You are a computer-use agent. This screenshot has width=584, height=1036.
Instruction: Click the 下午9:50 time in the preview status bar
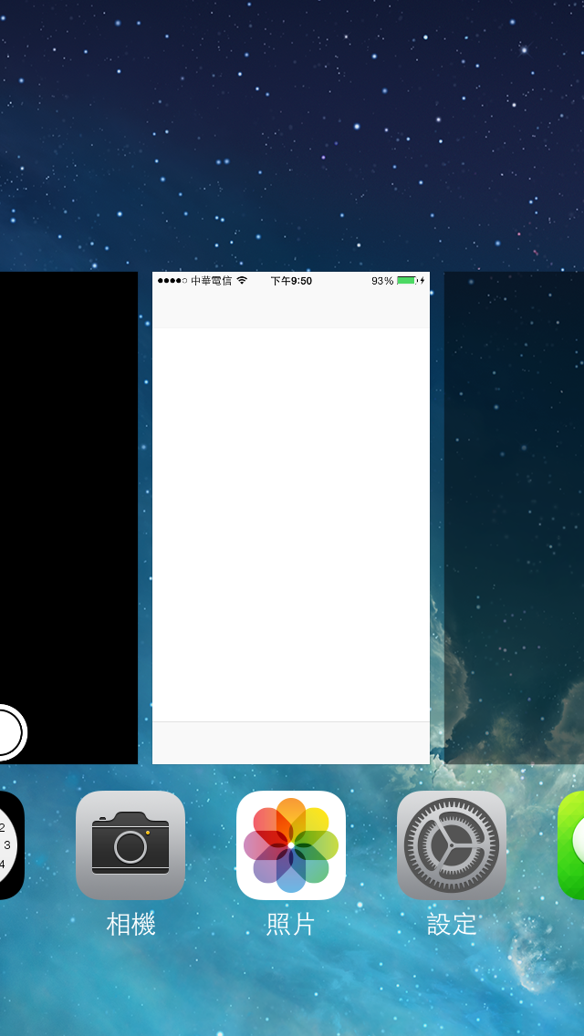291,281
